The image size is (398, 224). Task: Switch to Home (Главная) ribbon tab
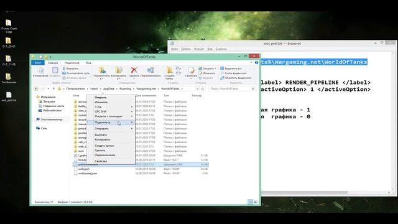pos(53,63)
